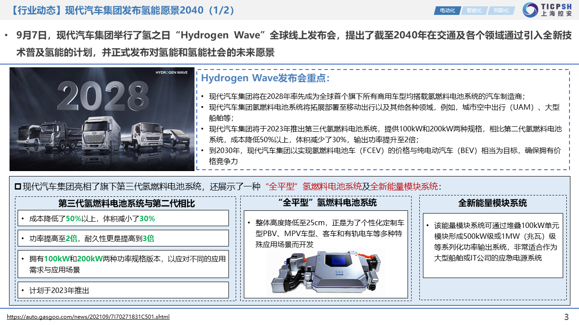Open the auto.gasgoo.com source link
579x325 pixels.
coord(88,316)
